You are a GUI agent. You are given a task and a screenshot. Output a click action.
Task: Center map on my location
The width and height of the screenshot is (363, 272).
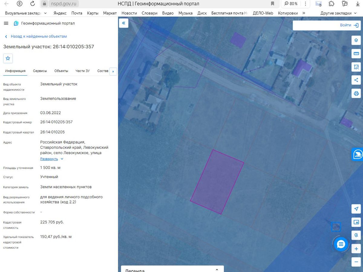[x=356, y=209]
